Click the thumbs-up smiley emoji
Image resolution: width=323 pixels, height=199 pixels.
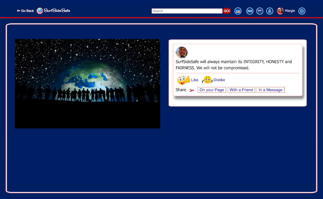(x=183, y=80)
